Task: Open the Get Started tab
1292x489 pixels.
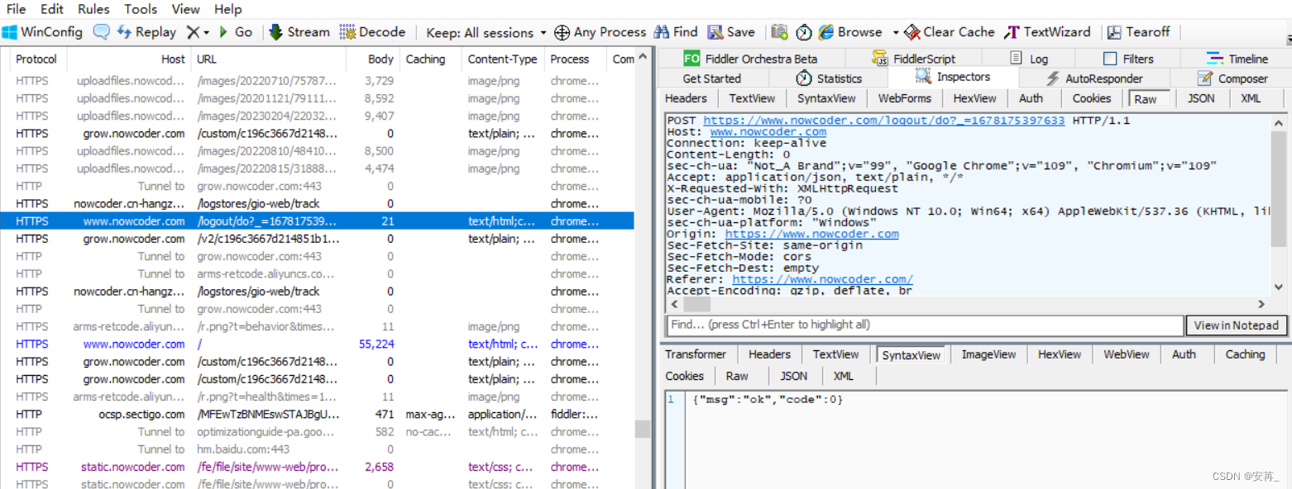Action: click(x=712, y=78)
